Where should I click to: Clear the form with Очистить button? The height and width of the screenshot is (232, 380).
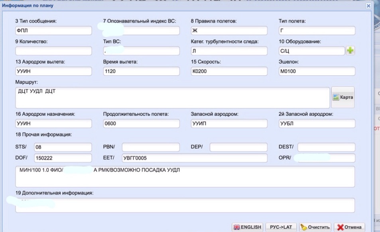click(x=315, y=227)
